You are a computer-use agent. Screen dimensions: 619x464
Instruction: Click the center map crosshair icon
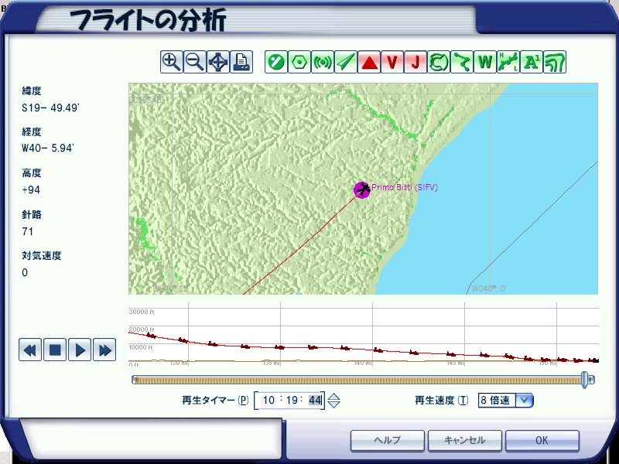coord(218,62)
